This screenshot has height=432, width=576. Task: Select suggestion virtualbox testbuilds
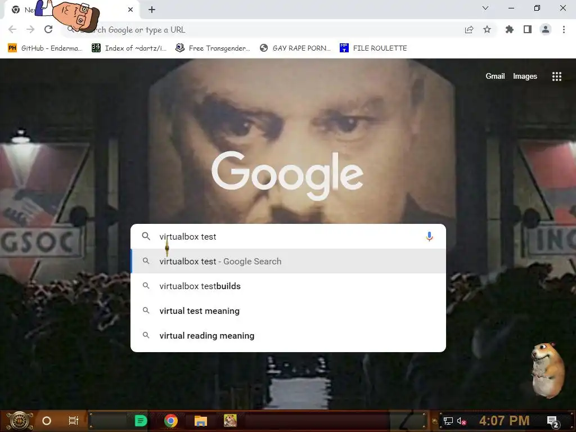(x=289, y=286)
